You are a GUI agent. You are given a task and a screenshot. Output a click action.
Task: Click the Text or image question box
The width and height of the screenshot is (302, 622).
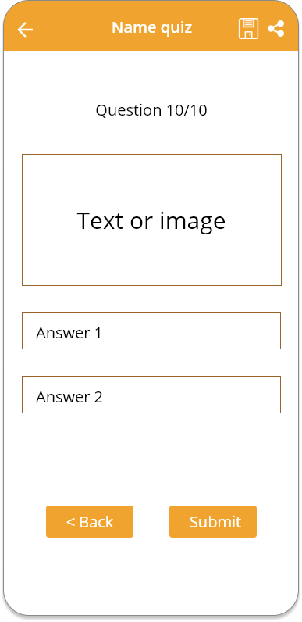point(152,220)
